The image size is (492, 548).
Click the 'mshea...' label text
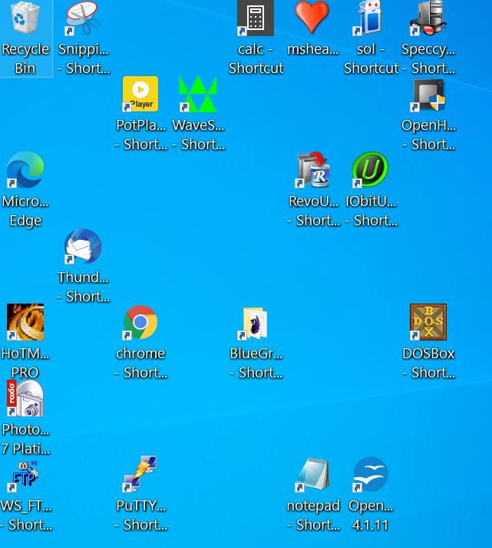pyautogui.click(x=313, y=49)
